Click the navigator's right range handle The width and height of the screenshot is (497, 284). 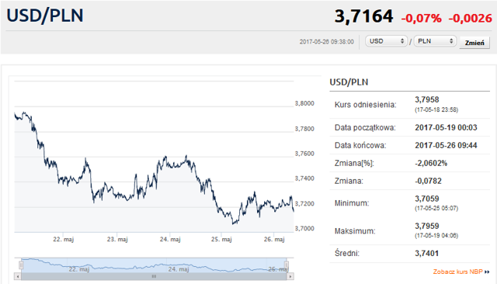pyautogui.click(x=287, y=265)
